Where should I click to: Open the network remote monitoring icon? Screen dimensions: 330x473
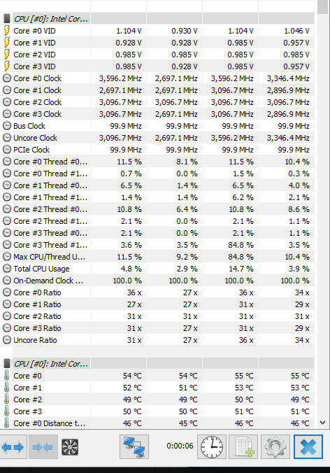[134, 446]
